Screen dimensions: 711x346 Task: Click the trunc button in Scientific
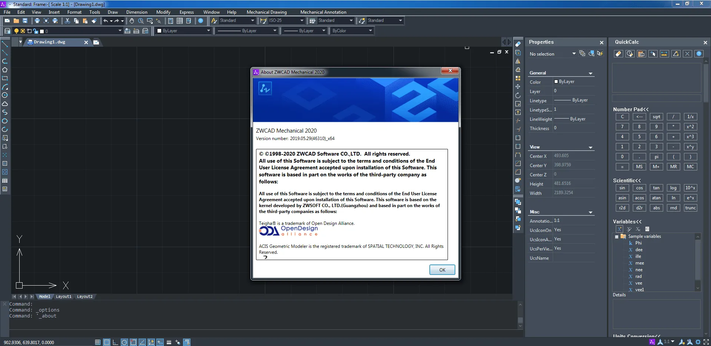[690, 208]
